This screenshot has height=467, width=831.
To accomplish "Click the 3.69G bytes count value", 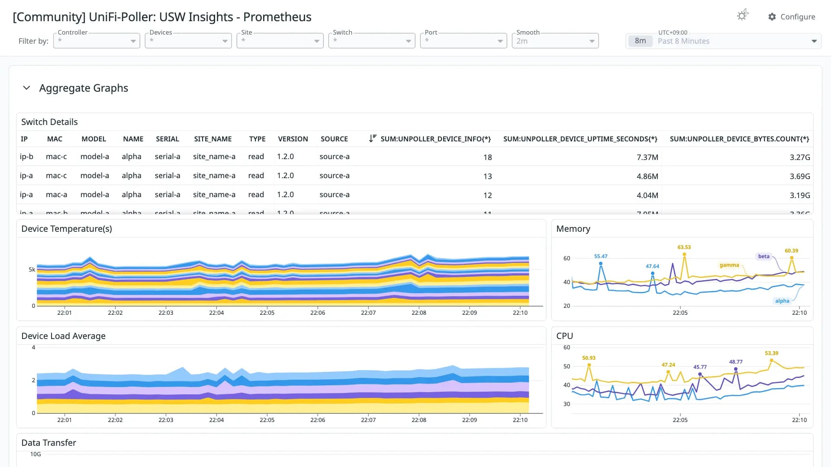I will click(800, 176).
